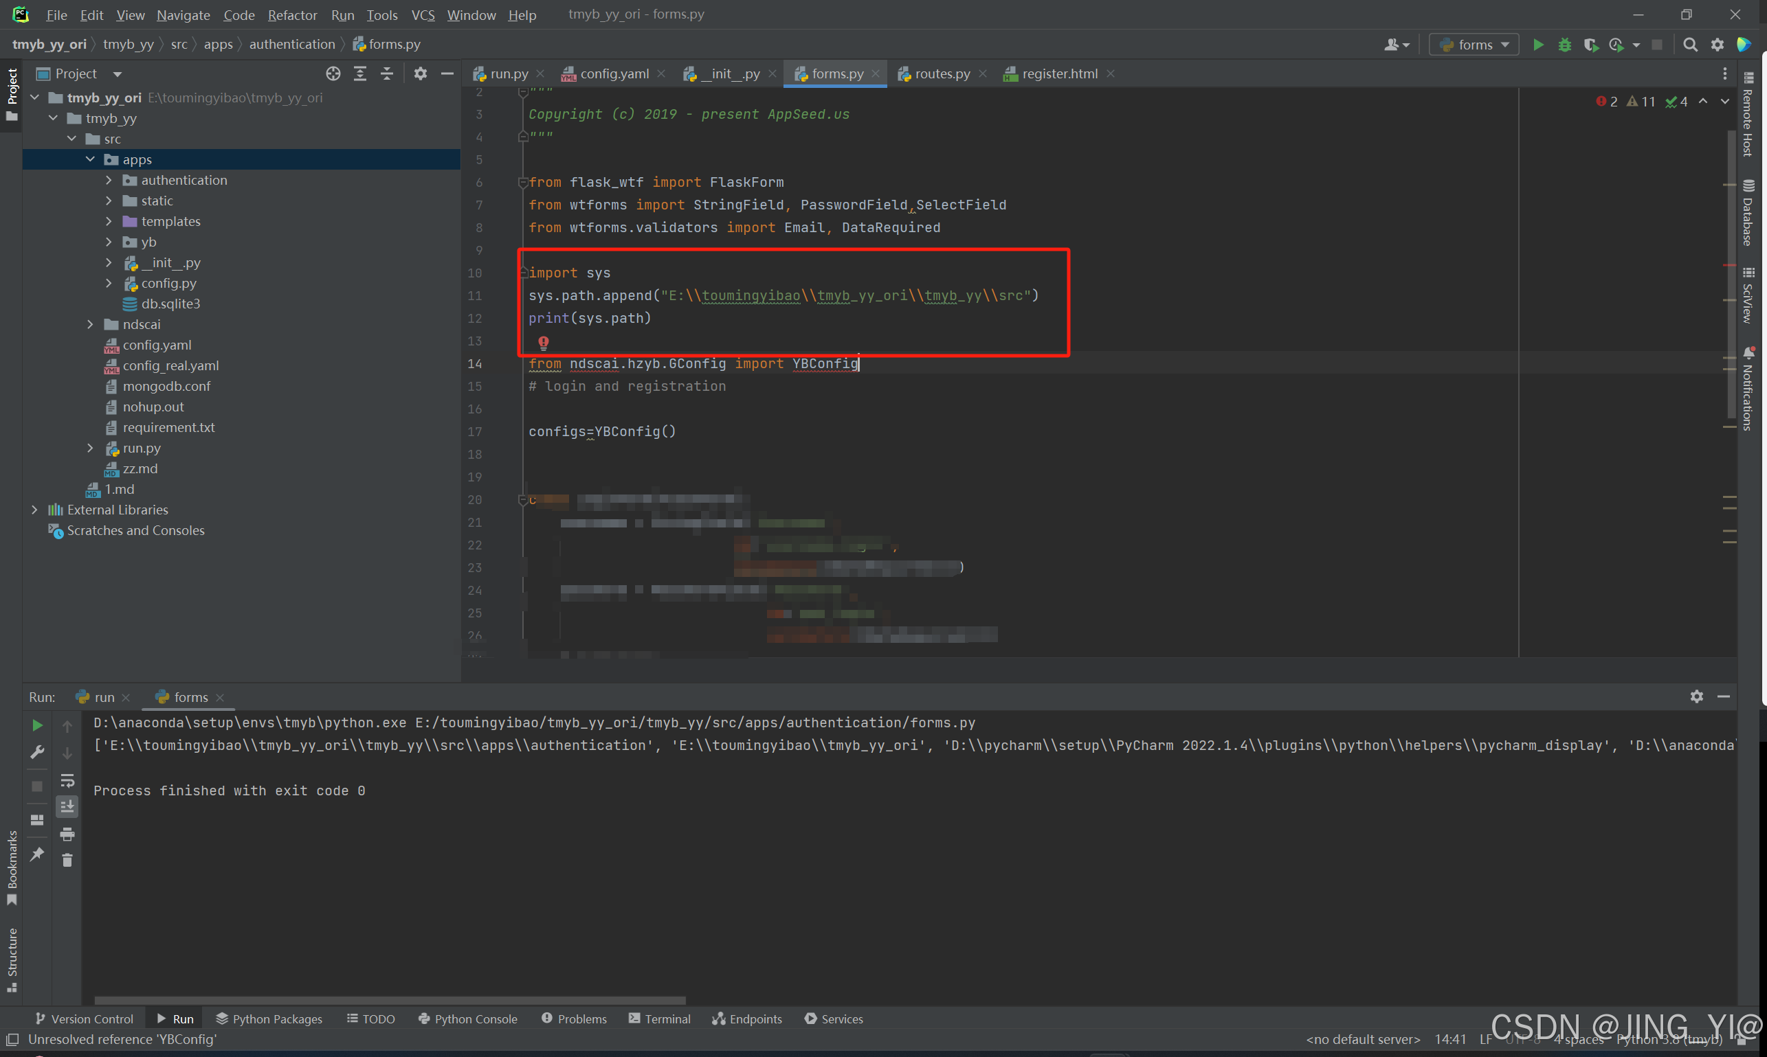Viewport: 1767px width, 1057px height.
Task: Expand External Libraries node
Action: coord(34,510)
